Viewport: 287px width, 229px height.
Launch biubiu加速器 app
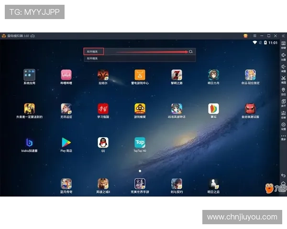[29, 142]
